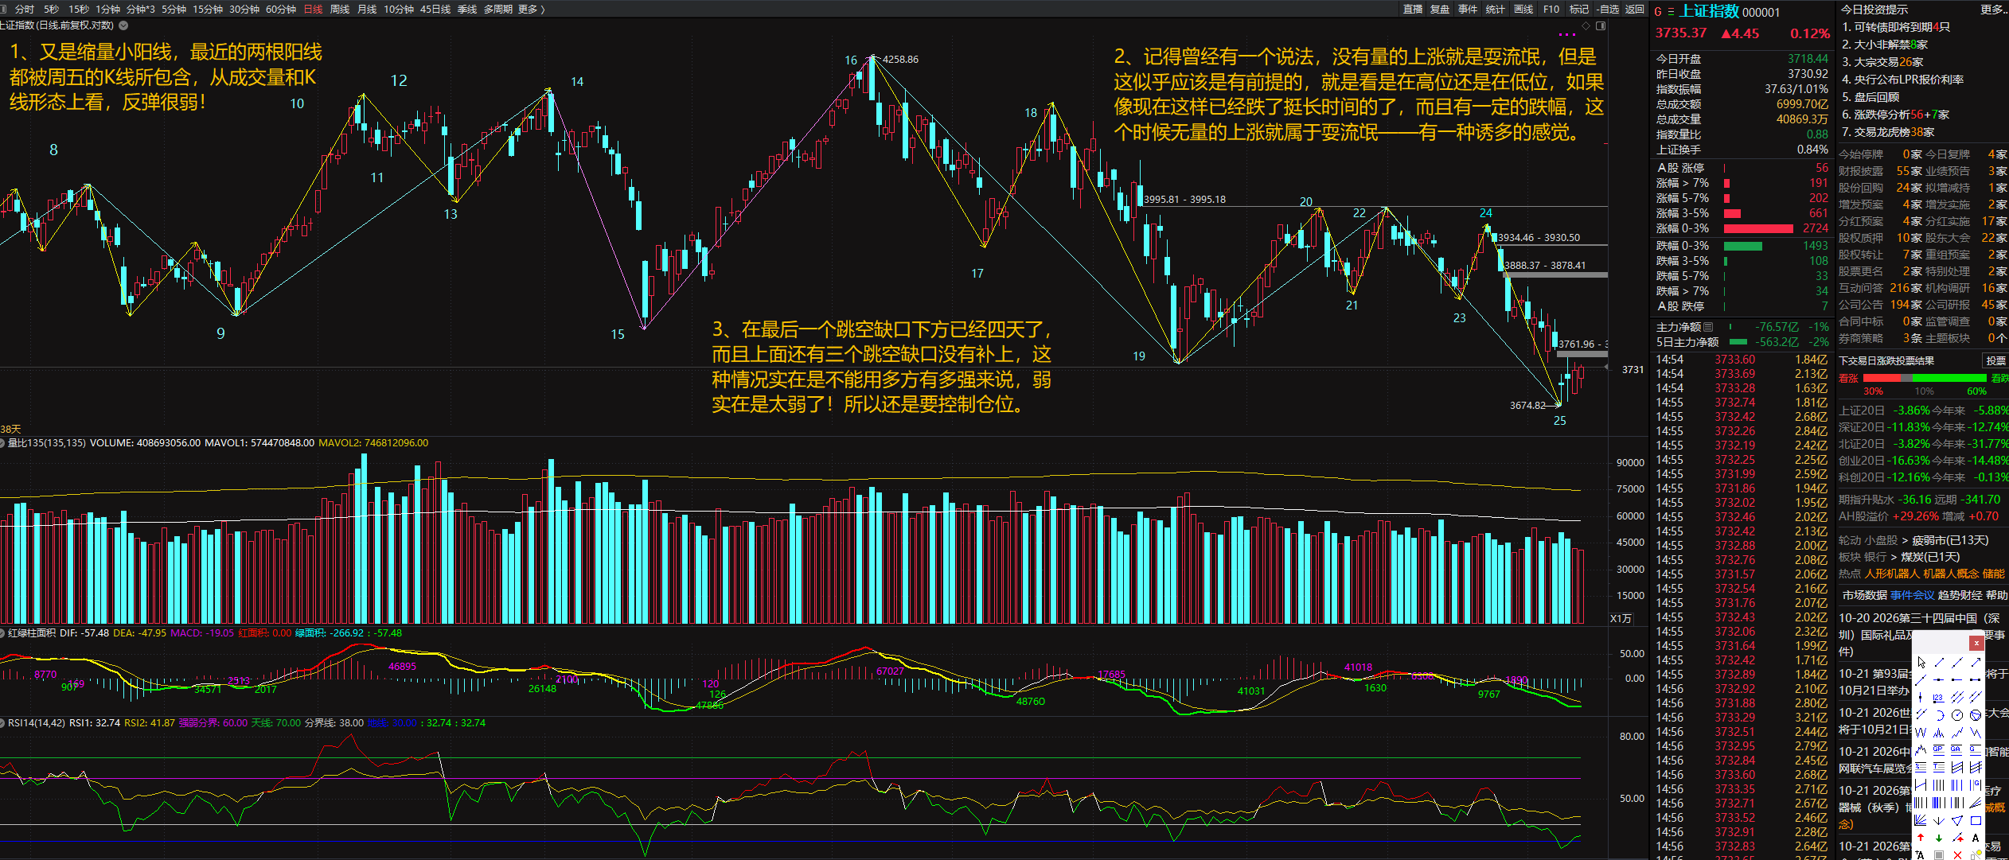Select the green down-arrow marker tool

[x=1938, y=837]
